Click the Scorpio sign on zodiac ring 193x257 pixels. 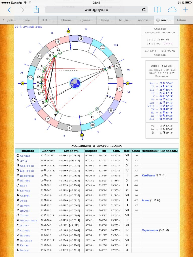point(33,100)
